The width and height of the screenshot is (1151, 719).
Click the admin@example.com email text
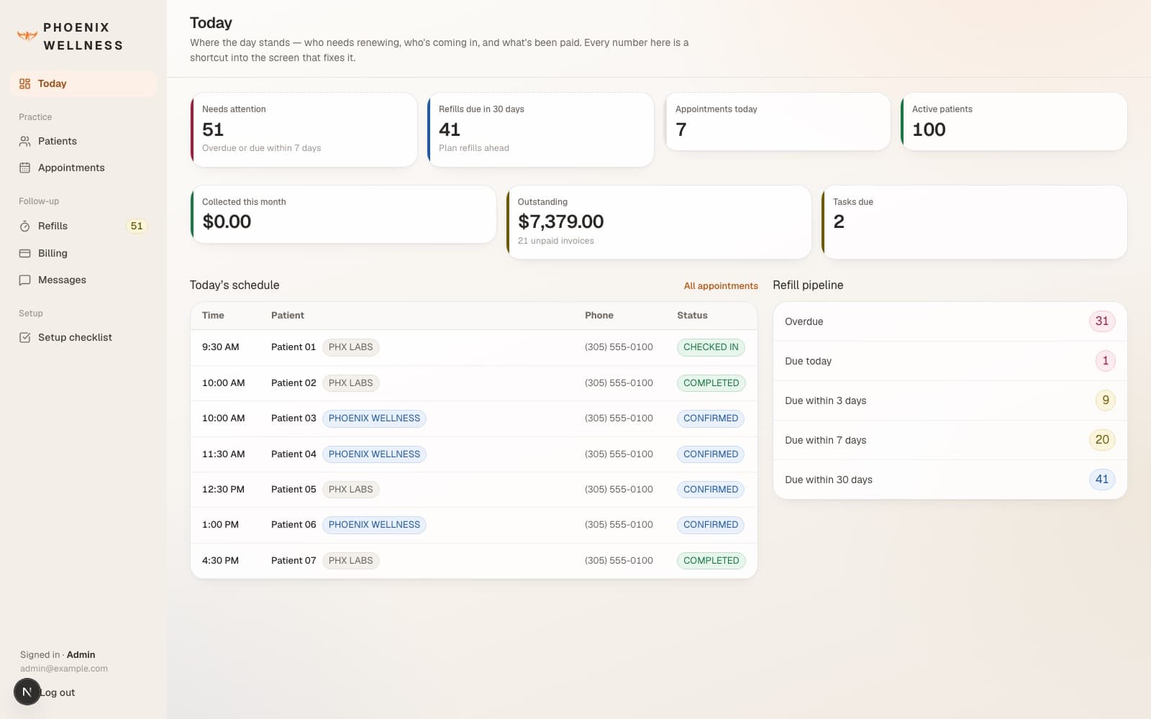pyautogui.click(x=64, y=668)
